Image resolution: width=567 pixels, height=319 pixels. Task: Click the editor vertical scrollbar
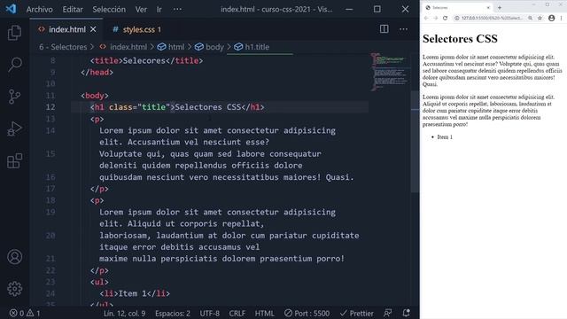coord(416,141)
